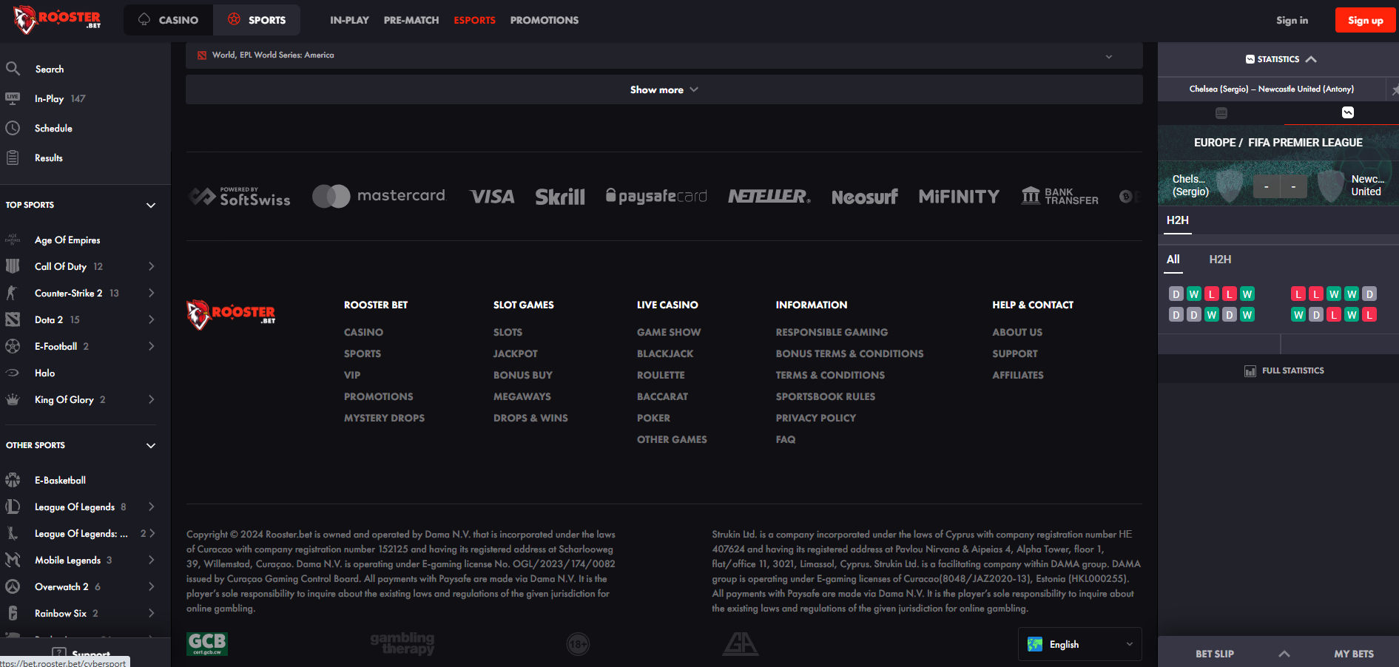Open FULL STATISTICS link
Viewport: 1399px width, 667px height.
[x=1284, y=370]
